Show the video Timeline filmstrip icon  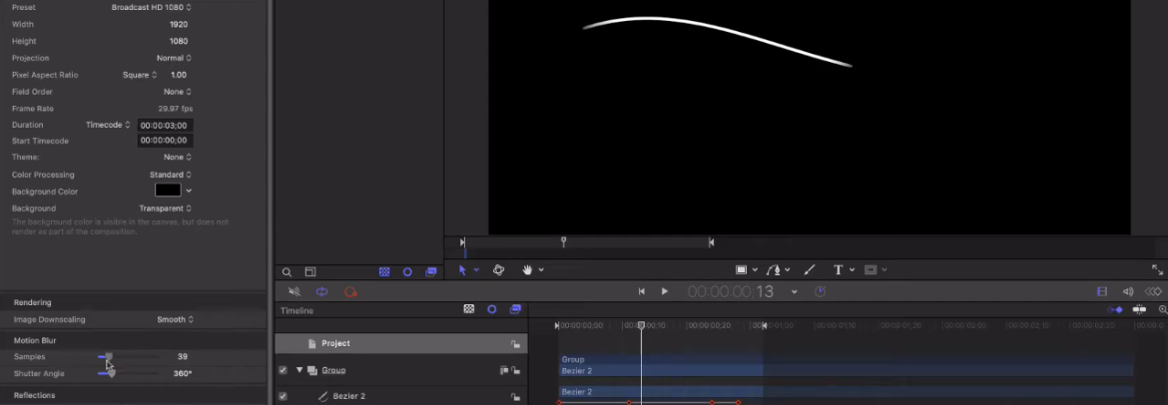click(x=1102, y=292)
